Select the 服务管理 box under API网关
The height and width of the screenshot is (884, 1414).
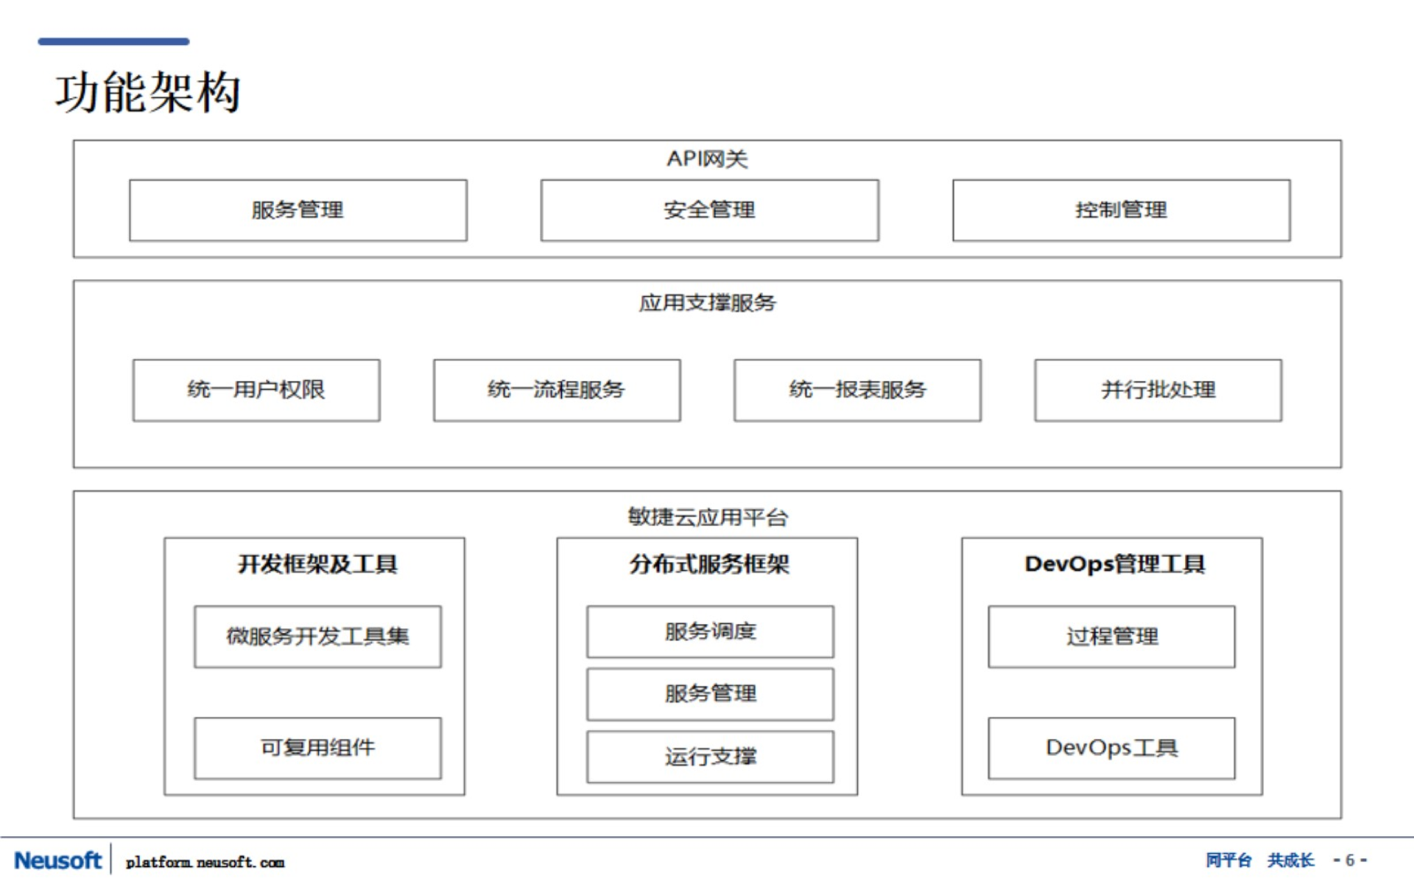click(298, 210)
